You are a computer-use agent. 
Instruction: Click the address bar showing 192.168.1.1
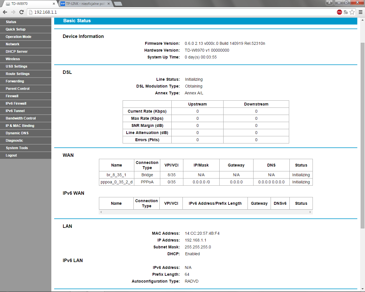point(171,12)
